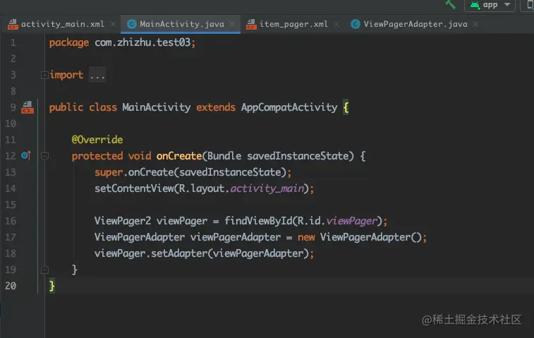Click the XML file icon on item_pager.xml tab
534x338 pixels.
(251, 24)
